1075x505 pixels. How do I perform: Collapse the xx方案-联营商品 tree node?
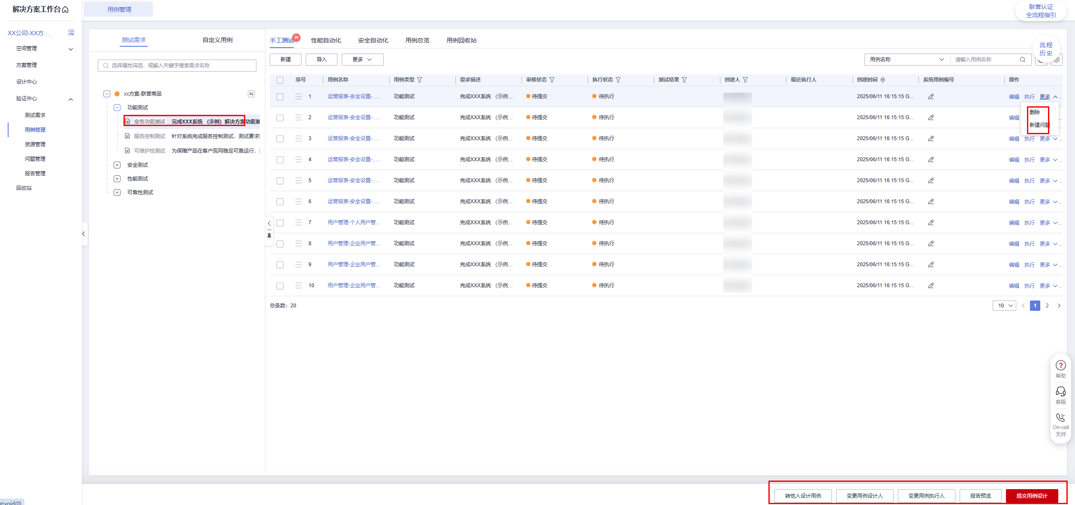(x=107, y=94)
